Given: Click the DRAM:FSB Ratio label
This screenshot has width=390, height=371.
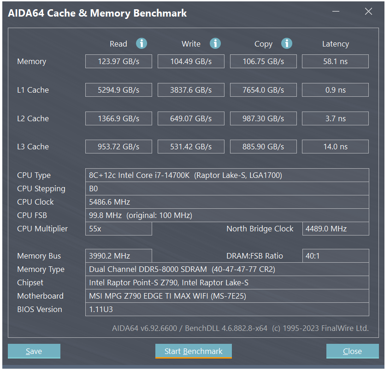Looking at the screenshot, I should pos(254,256).
